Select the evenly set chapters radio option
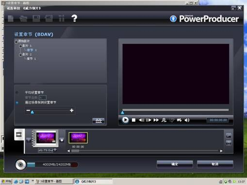 point(17,93)
